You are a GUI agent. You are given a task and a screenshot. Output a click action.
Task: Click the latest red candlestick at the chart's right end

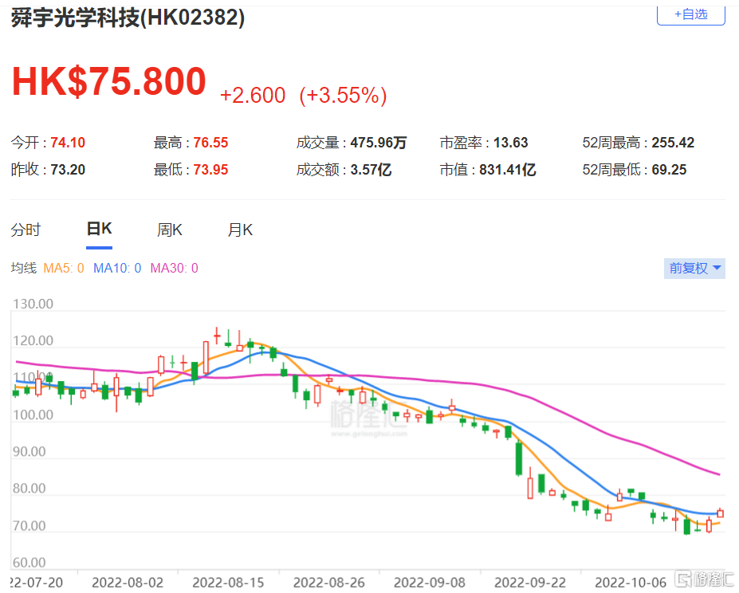click(x=720, y=513)
